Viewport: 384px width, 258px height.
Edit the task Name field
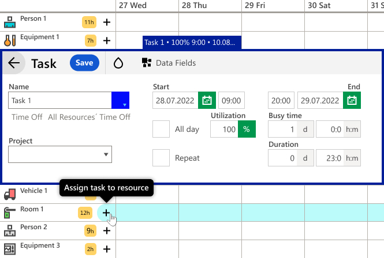[60, 100]
